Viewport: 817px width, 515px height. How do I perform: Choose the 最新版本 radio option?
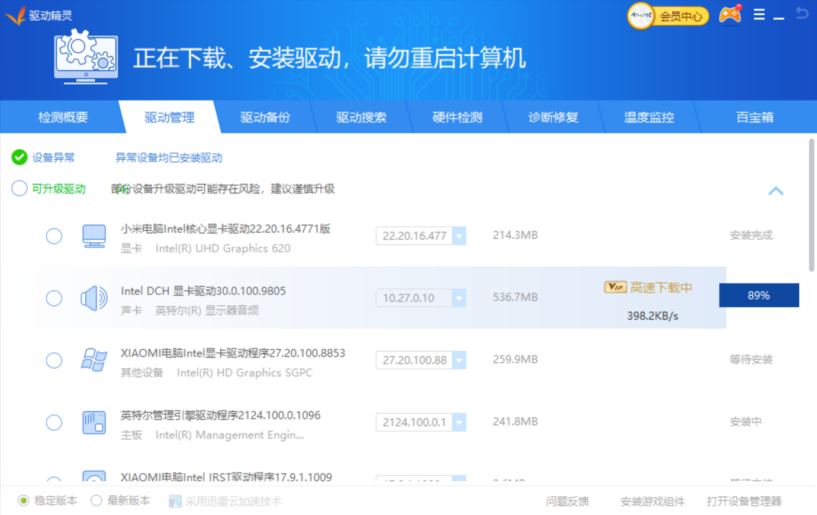coord(97,501)
